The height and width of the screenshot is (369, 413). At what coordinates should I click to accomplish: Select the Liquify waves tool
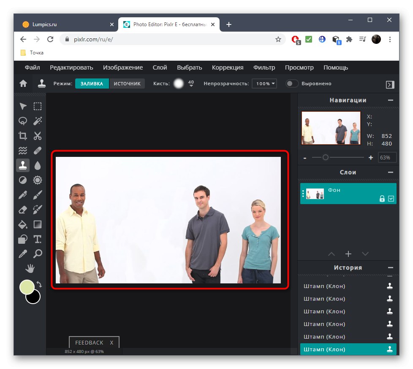[23, 151]
